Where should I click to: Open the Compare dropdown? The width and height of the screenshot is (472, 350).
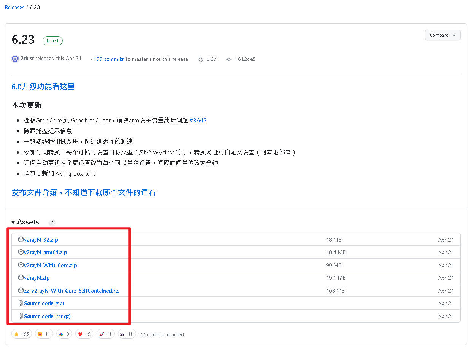tap(442, 35)
